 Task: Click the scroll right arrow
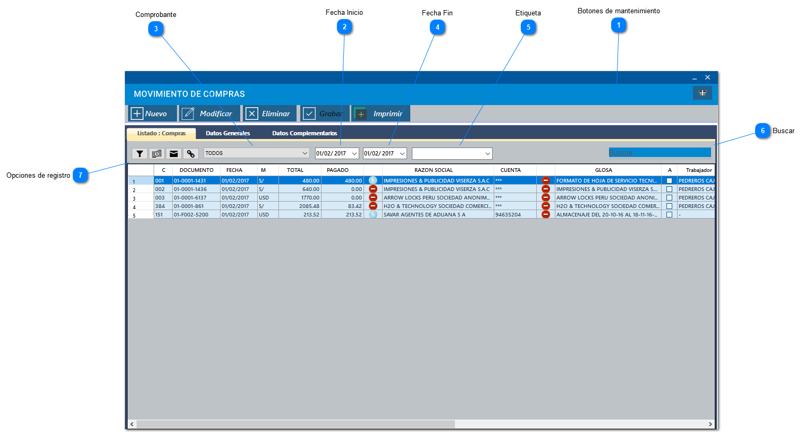(710, 424)
